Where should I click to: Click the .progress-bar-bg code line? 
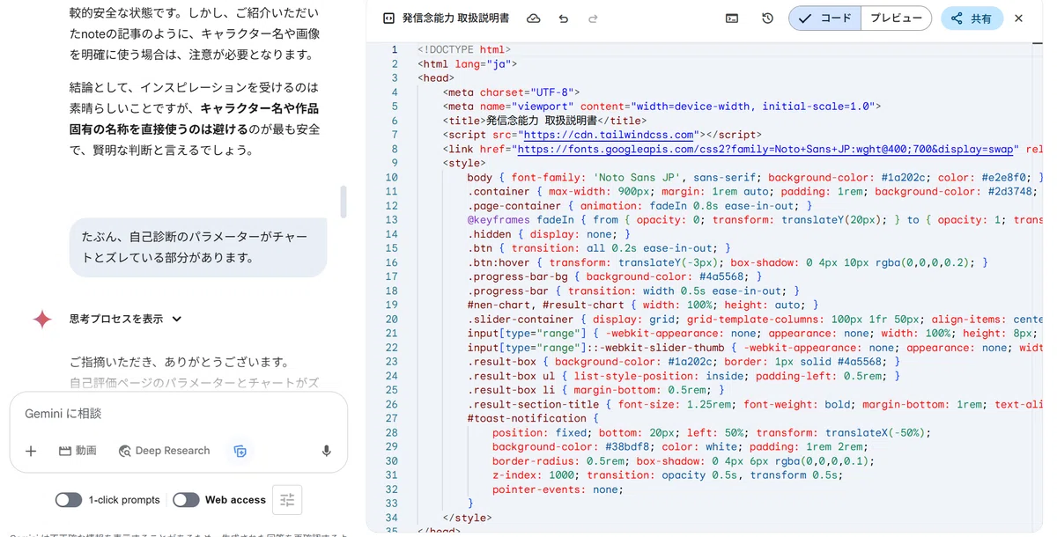coord(615,276)
